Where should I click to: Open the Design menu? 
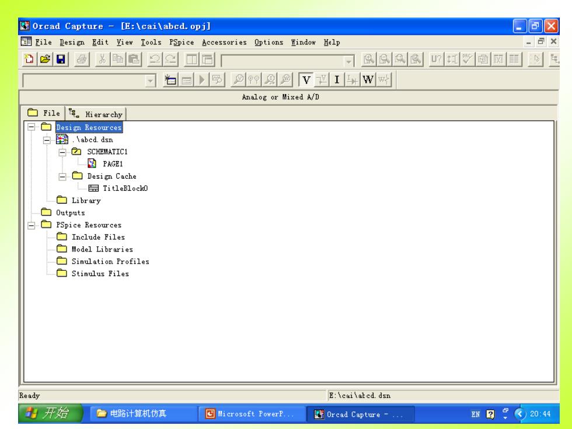(x=72, y=42)
